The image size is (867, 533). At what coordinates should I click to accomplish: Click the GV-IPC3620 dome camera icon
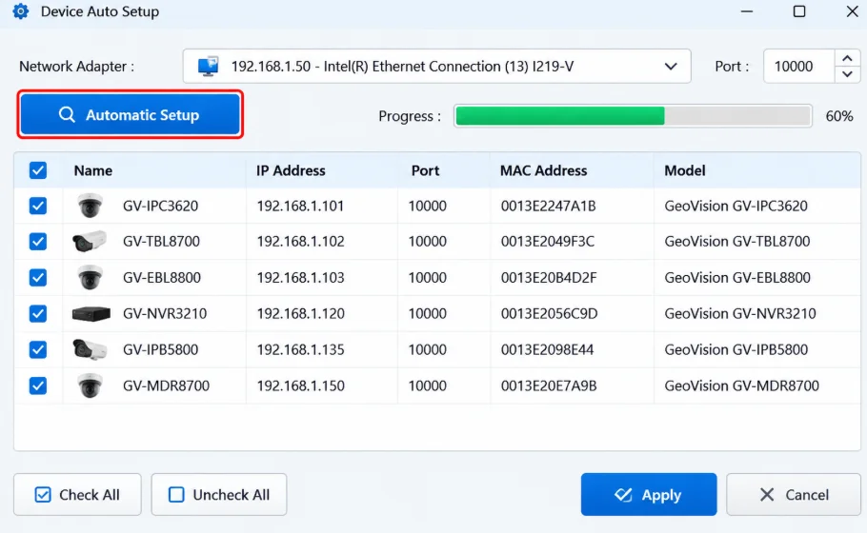[x=90, y=206]
